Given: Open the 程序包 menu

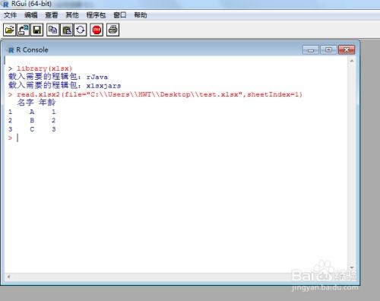Looking at the screenshot, I should tap(96, 15).
